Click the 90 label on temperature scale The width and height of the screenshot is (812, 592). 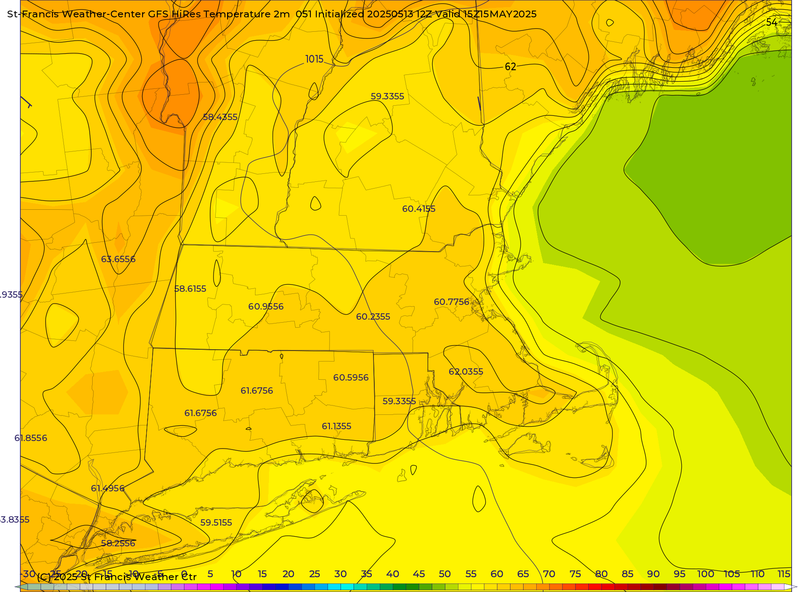click(653, 574)
